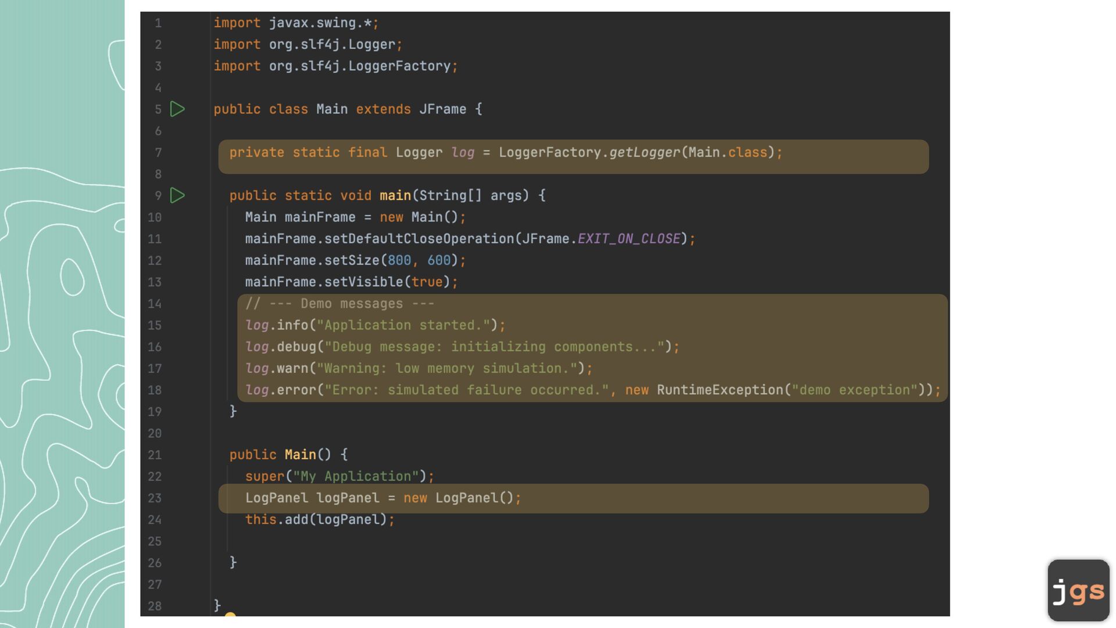Click 'log.debug' call on line 16
Viewport: 1116px width, 628px height.
point(280,347)
